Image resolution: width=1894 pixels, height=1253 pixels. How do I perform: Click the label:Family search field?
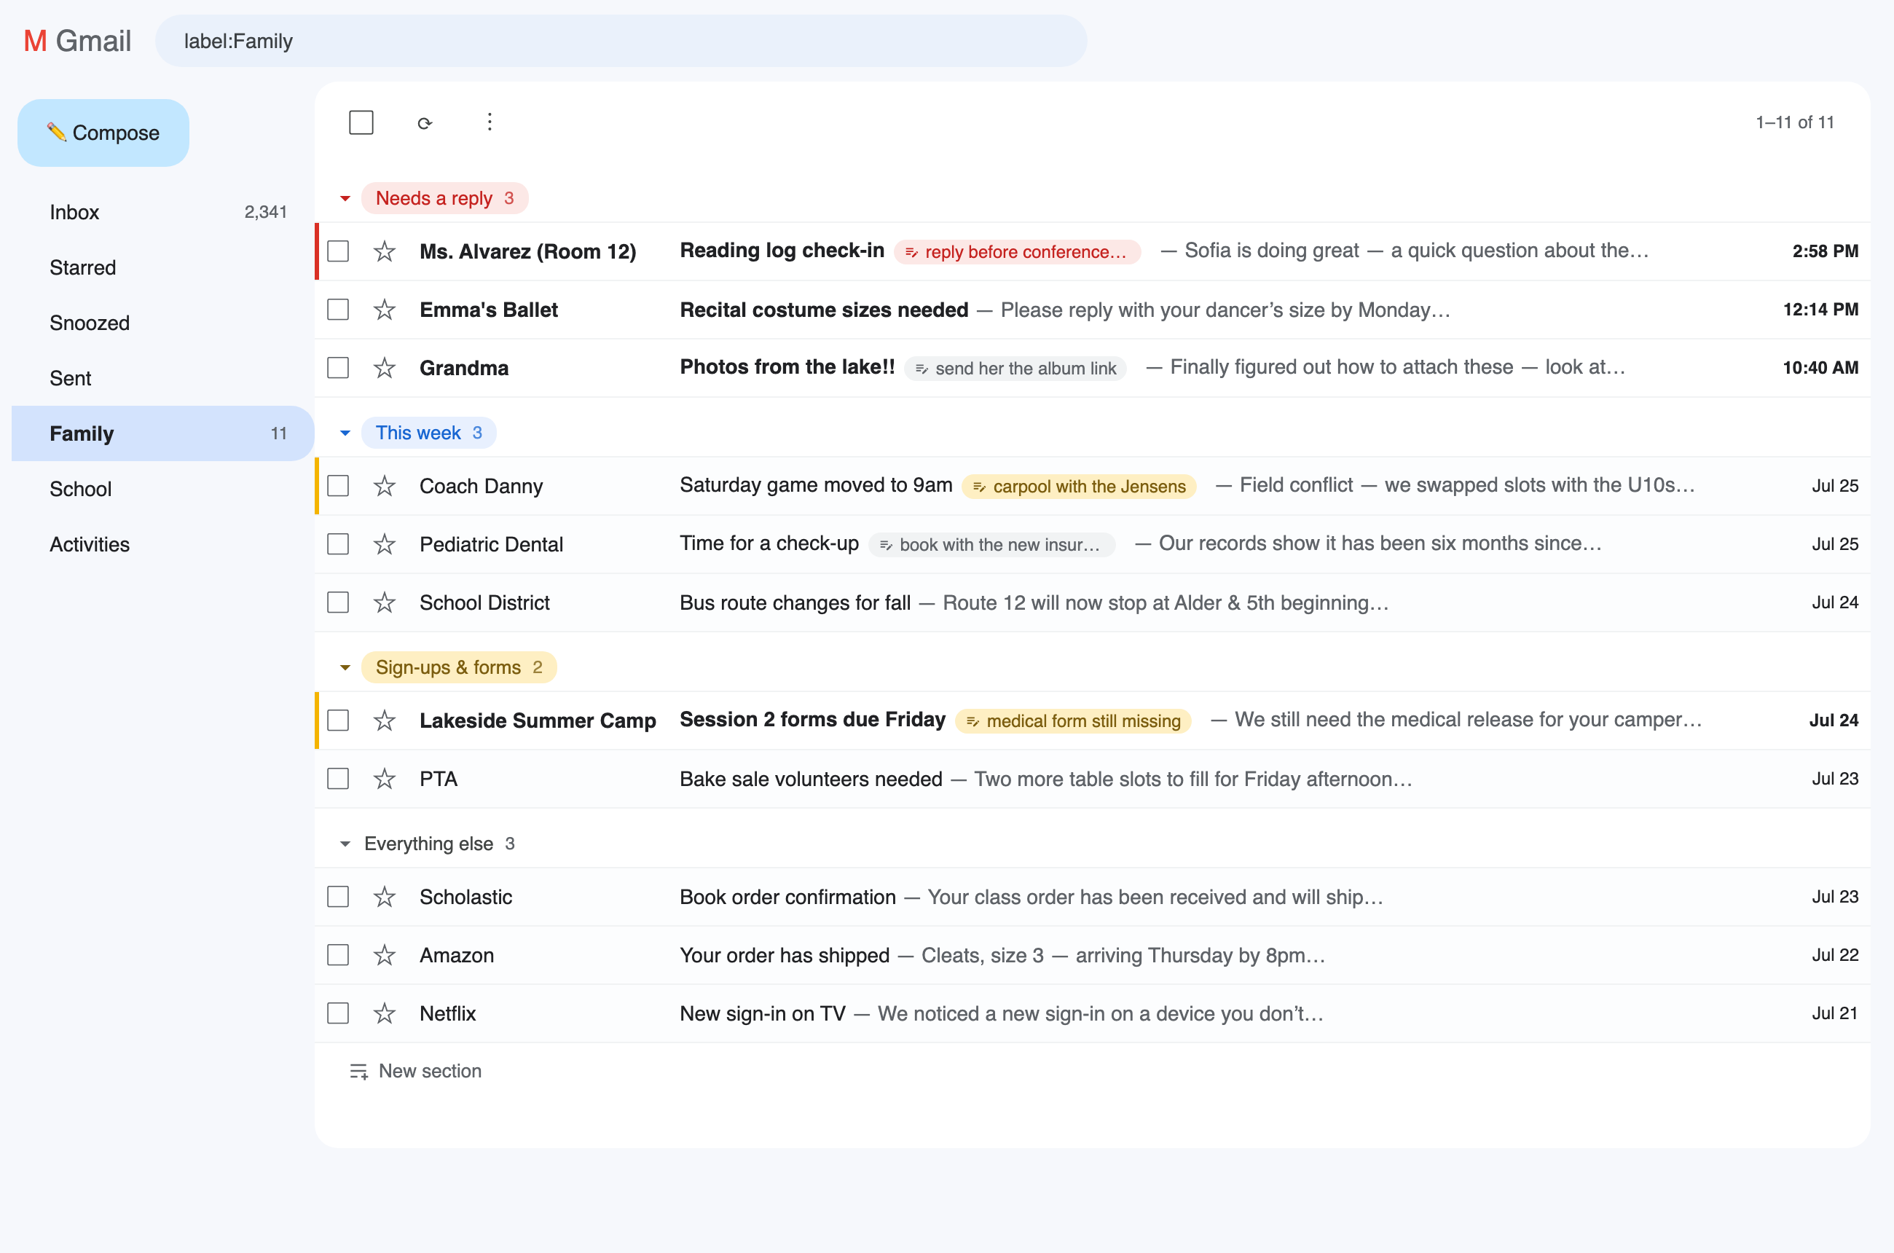pyautogui.click(x=621, y=41)
